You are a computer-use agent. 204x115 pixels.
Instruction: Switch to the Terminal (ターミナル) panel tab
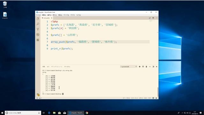[67, 67]
